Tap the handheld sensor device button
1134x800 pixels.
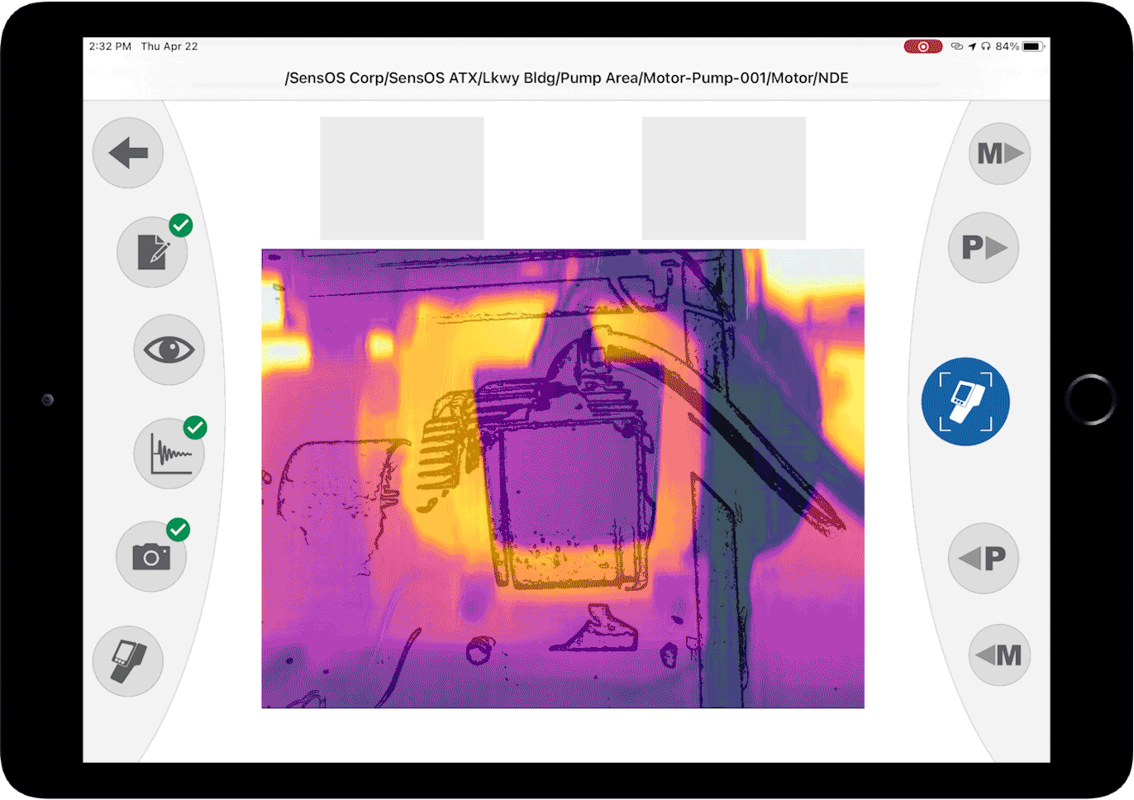[128, 661]
